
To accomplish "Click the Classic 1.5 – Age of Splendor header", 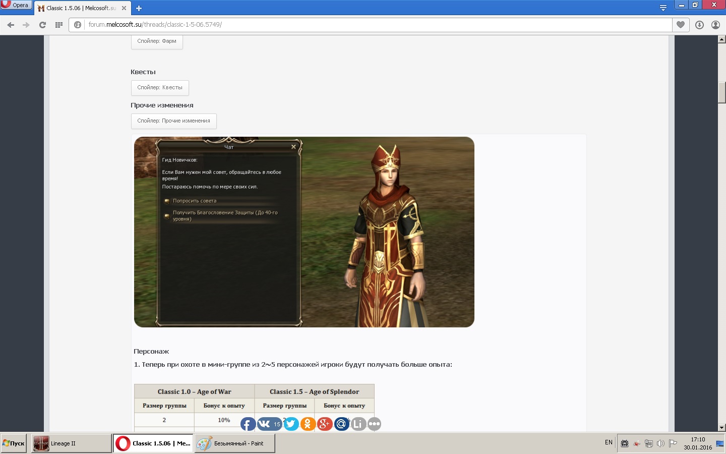I will 315,391.
